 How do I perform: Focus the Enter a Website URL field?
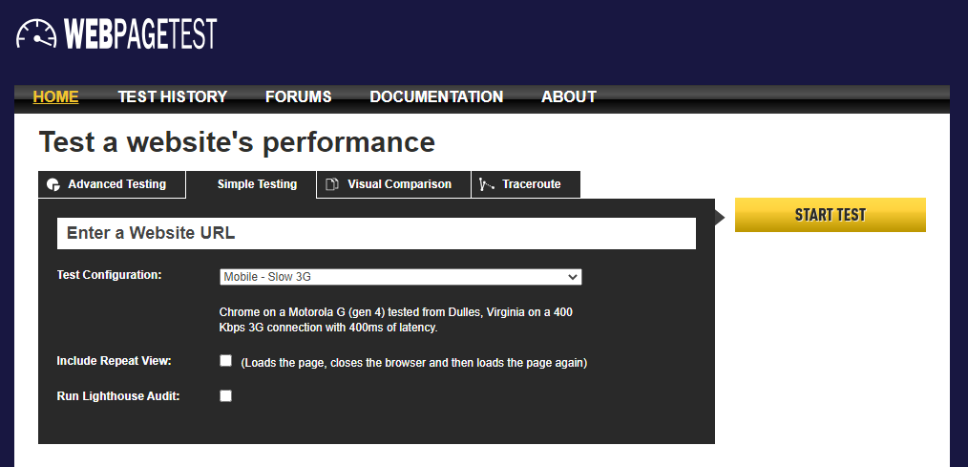click(x=376, y=233)
